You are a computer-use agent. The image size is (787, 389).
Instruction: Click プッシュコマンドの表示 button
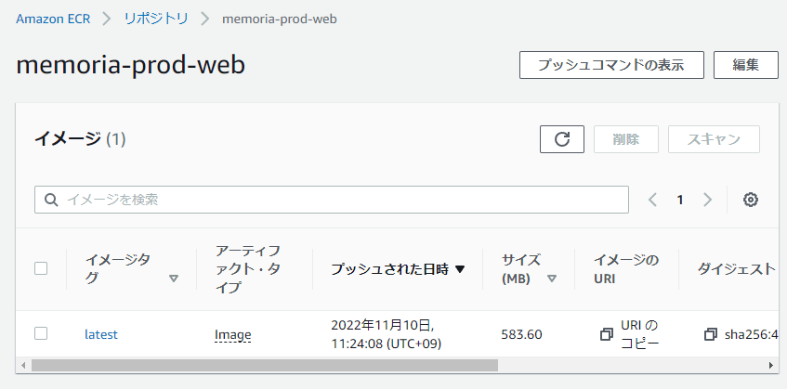click(x=611, y=65)
